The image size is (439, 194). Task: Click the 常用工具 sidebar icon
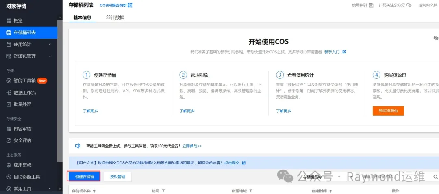pyautogui.click(x=9, y=188)
